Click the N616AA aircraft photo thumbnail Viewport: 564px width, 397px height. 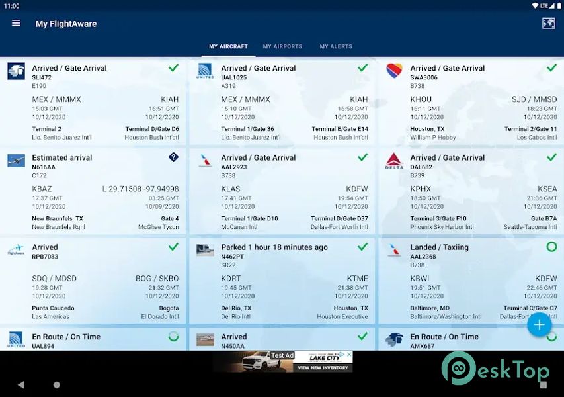pos(17,161)
